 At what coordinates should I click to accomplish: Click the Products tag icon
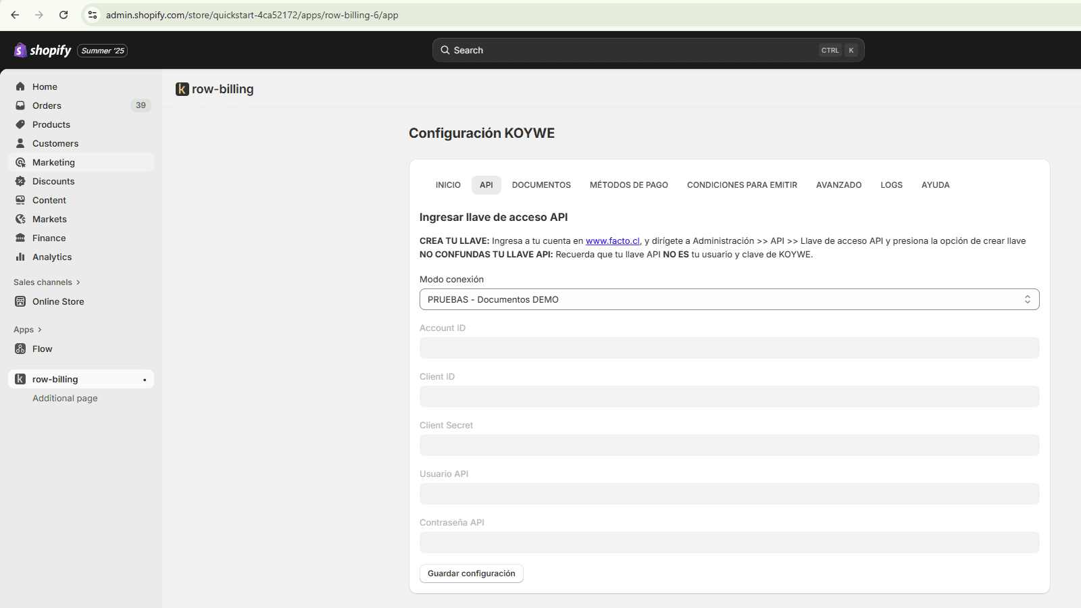coord(20,124)
